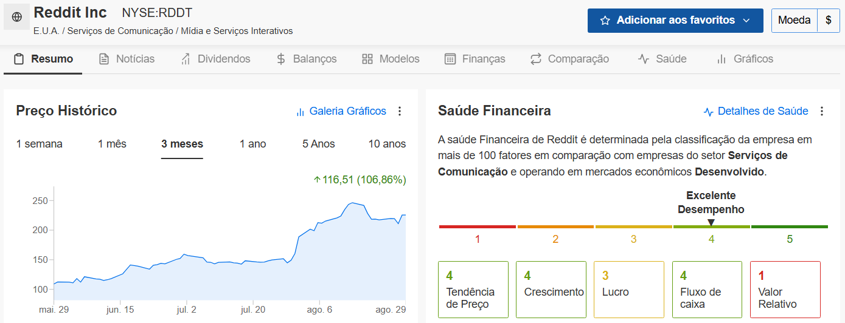The width and height of the screenshot is (845, 323).
Task: Click the NYSE:RDDT ticker text
Action: 158,13
